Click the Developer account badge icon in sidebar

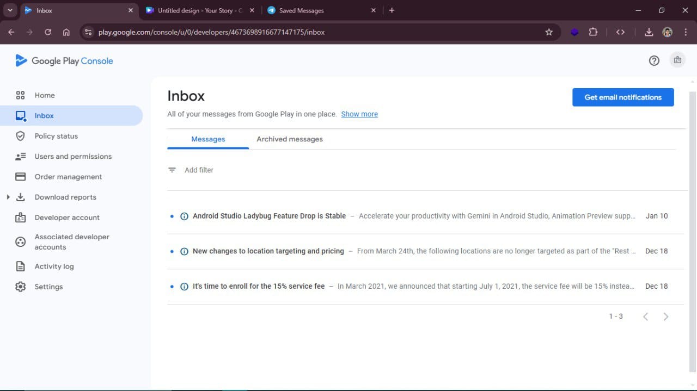coord(21,218)
